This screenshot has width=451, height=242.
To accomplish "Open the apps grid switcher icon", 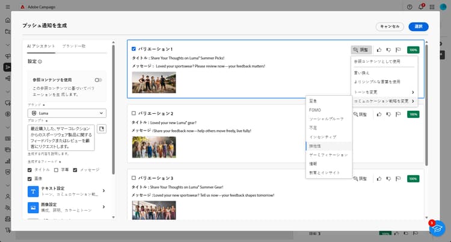I will pyautogui.click(x=432, y=7).
